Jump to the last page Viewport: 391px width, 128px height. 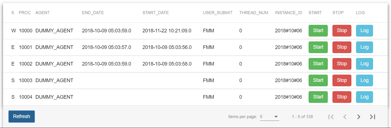click(x=372, y=117)
